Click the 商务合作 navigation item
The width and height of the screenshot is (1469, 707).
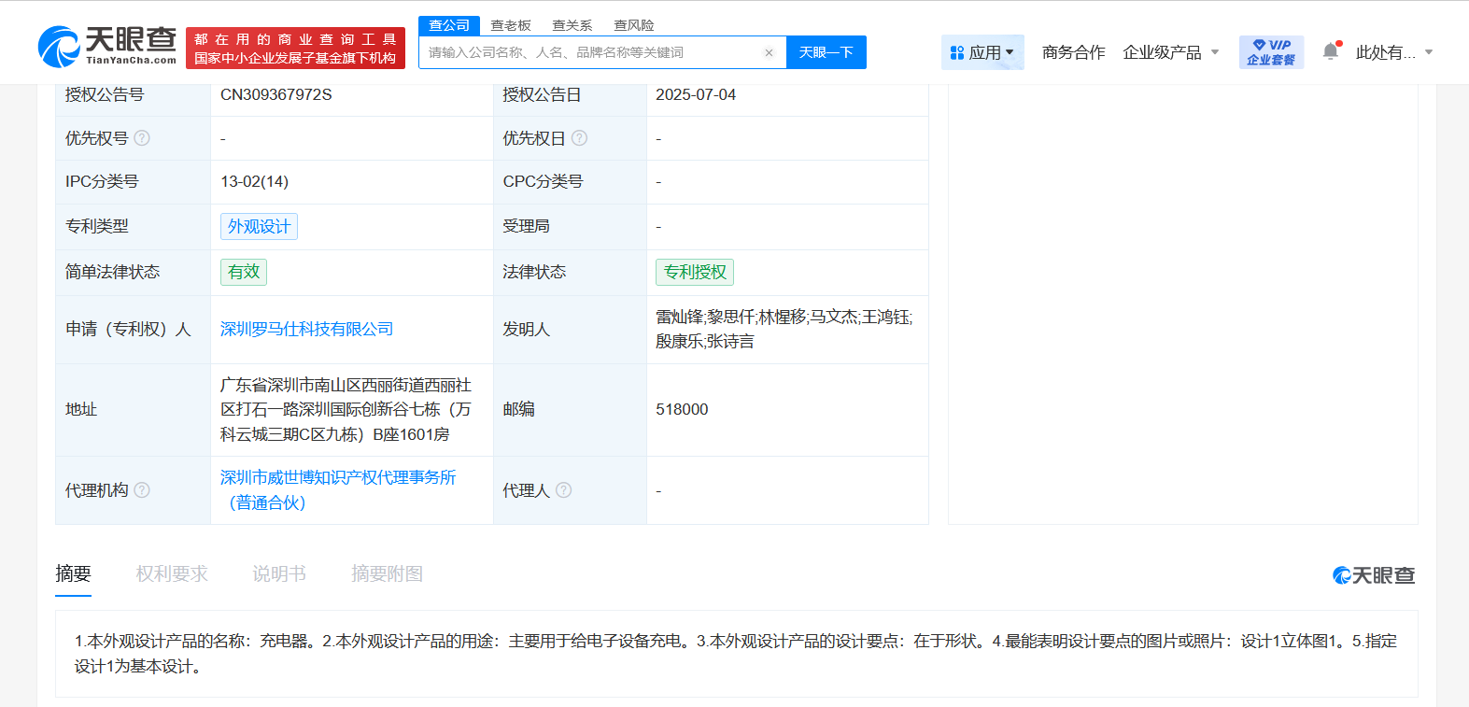point(1073,52)
